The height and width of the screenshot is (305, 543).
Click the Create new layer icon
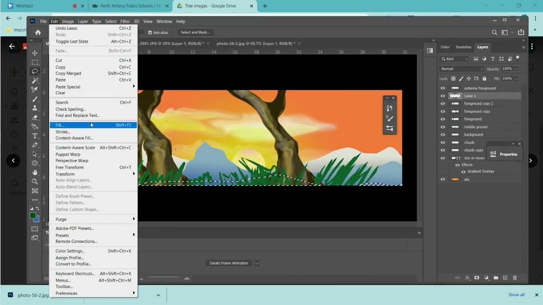point(505,278)
